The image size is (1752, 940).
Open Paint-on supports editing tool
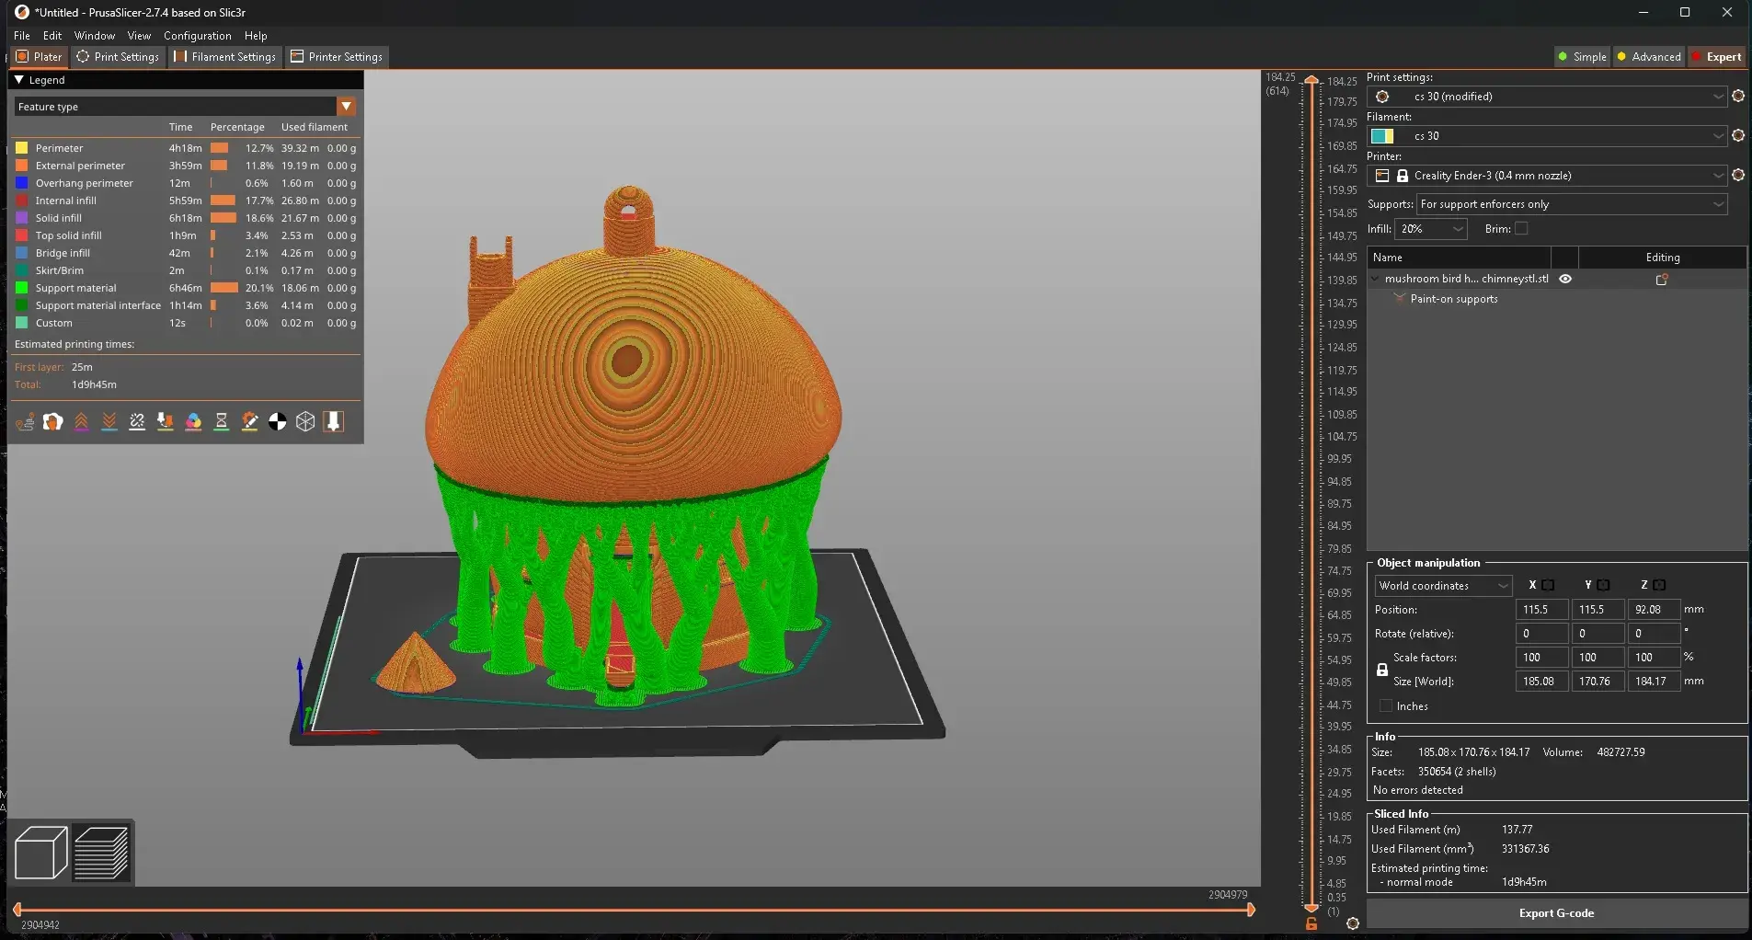(x=1453, y=299)
